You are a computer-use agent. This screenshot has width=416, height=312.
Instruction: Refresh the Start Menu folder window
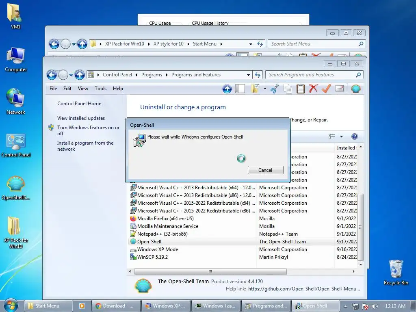(x=260, y=44)
